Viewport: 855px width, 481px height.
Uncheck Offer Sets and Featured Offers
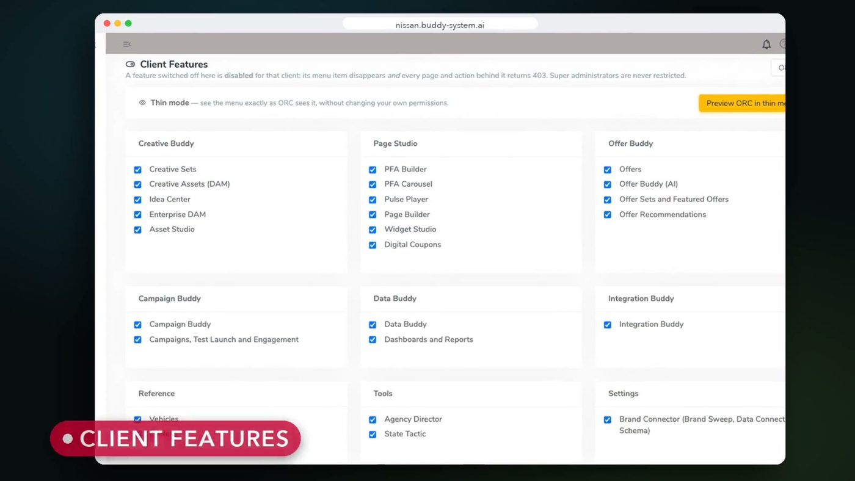click(608, 200)
